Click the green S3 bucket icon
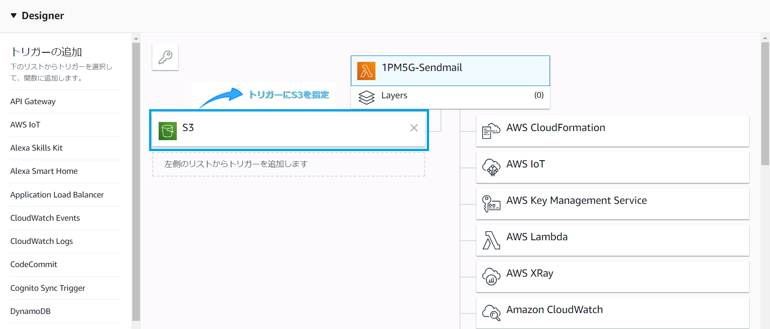This screenshot has height=329, width=770. (168, 131)
